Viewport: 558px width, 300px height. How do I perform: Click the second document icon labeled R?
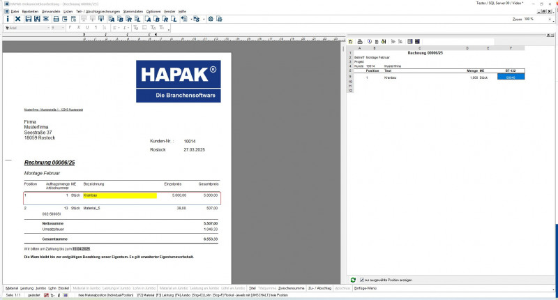point(165,20)
